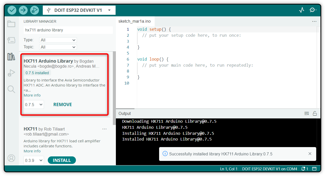Click the Upload arrow button

click(x=23, y=10)
